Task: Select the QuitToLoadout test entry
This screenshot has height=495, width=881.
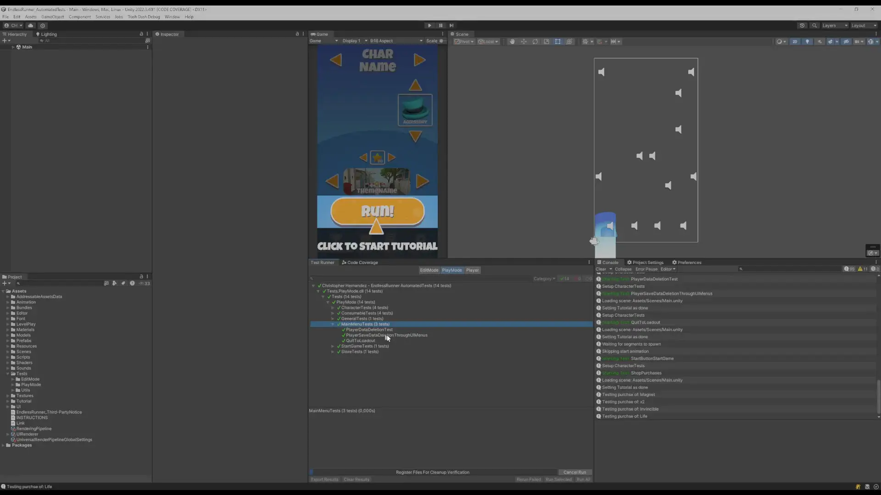Action: pos(361,341)
